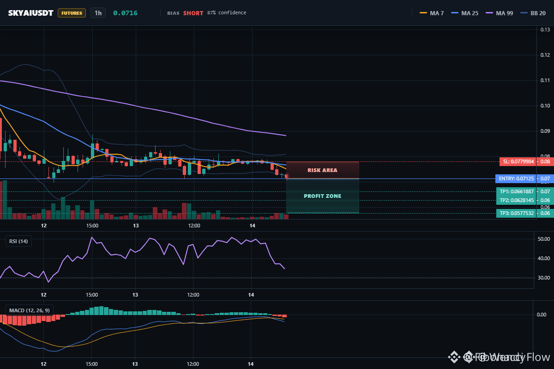Open the 1h timeframe selector

(98, 13)
